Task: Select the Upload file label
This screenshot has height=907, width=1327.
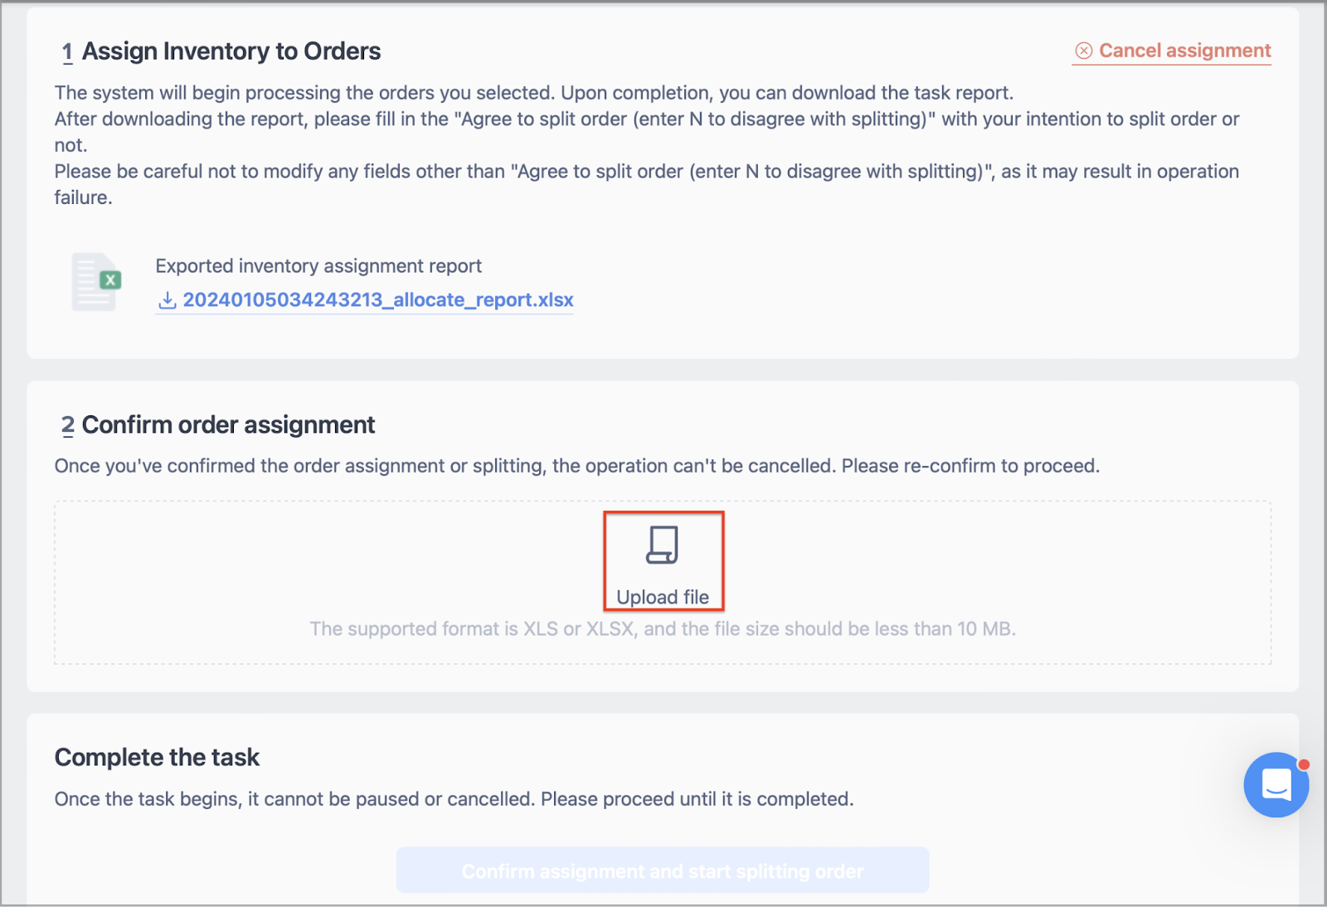Action: click(x=663, y=597)
